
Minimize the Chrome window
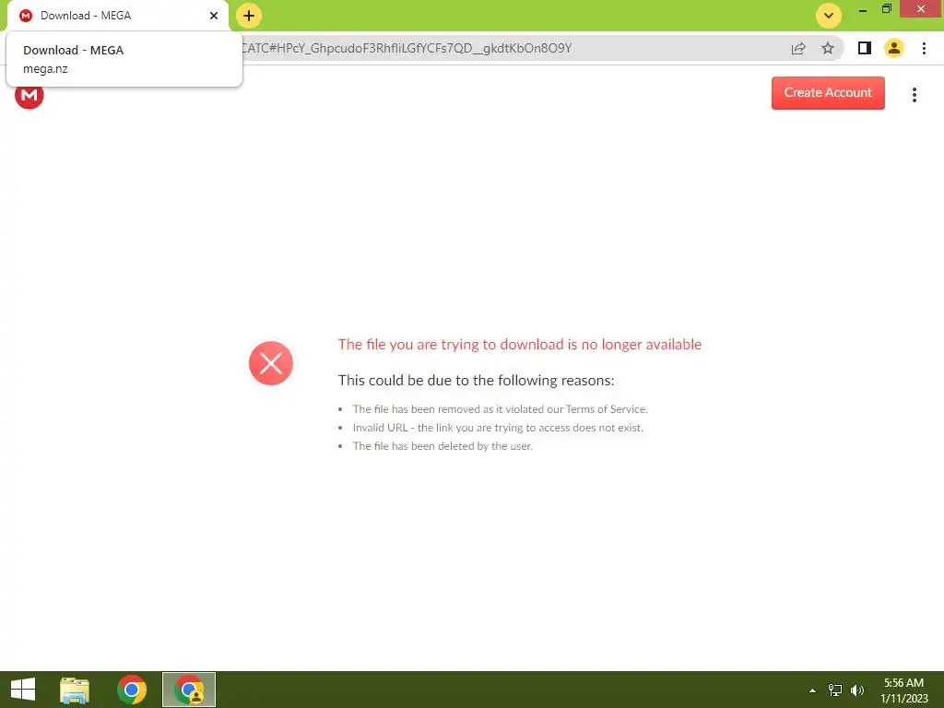(862, 9)
